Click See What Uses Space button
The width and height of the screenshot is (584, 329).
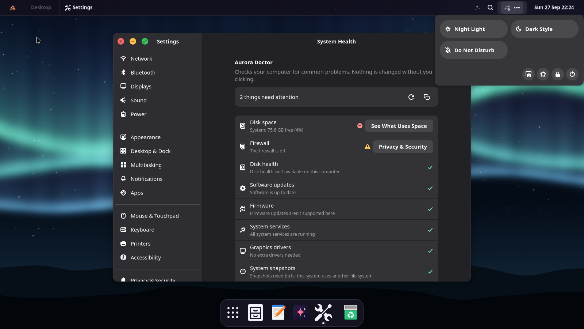[x=399, y=126]
